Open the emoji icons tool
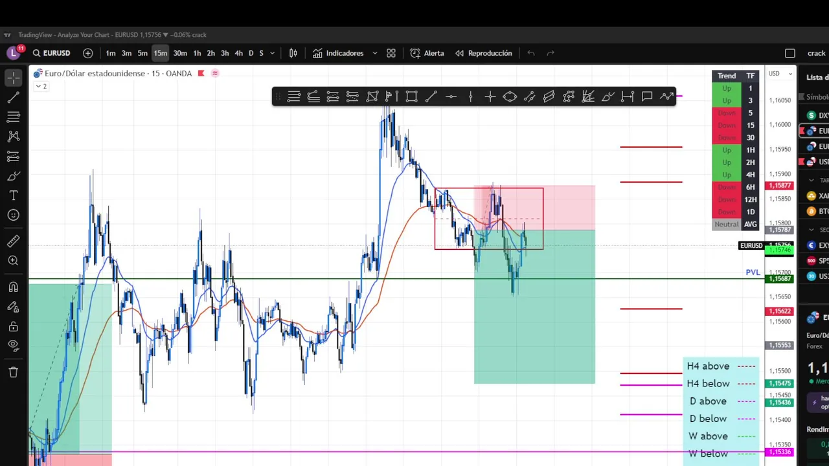The image size is (829, 466). 13,215
